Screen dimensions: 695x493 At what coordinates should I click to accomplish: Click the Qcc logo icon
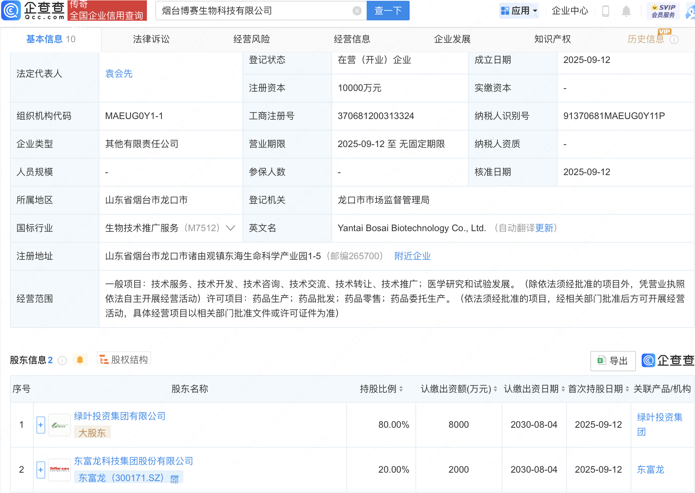[x=12, y=10]
